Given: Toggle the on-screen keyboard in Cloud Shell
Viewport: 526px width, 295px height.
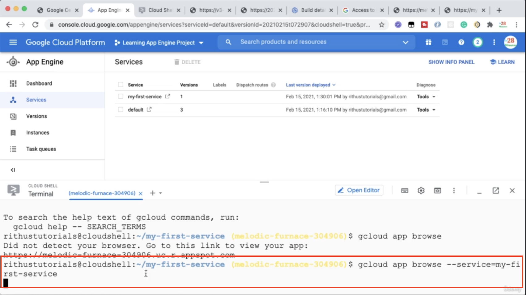Looking at the screenshot, I should click(405, 190).
